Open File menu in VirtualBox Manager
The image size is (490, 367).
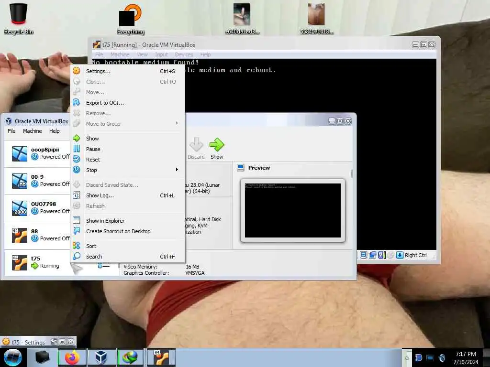[x=11, y=131]
